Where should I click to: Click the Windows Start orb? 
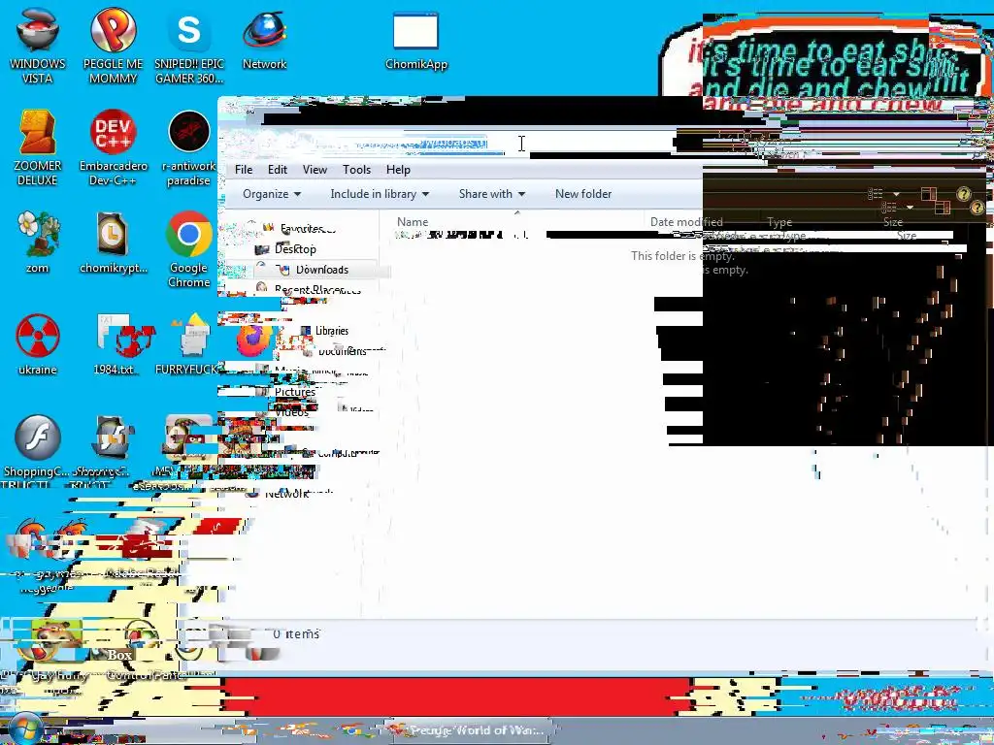click(x=25, y=729)
